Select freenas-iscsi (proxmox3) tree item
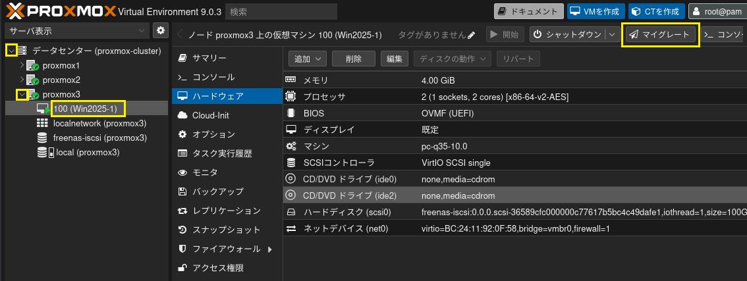Image resolution: width=747 pixels, height=281 pixels. (x=100, y=138)
